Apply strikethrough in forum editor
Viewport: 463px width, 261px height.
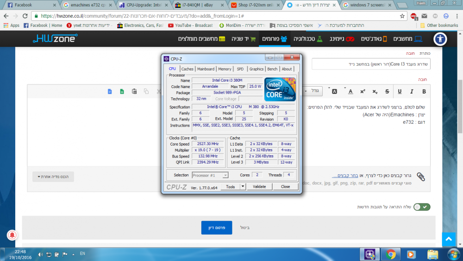(387, 92)
